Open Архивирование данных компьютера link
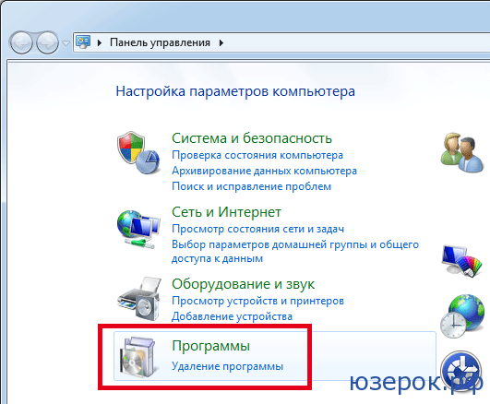 pyautogui.click(x=264, y=171)
